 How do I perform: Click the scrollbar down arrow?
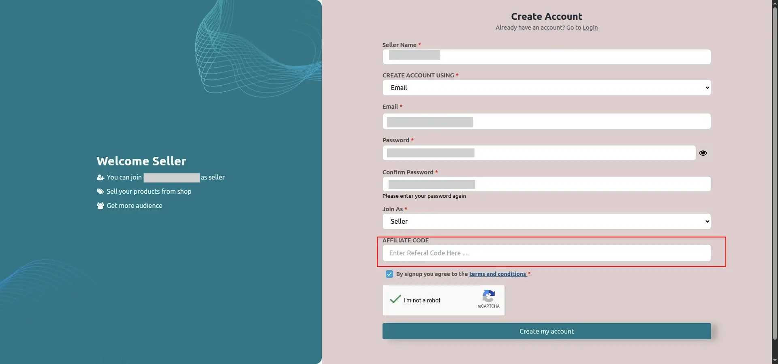[775, 360]
